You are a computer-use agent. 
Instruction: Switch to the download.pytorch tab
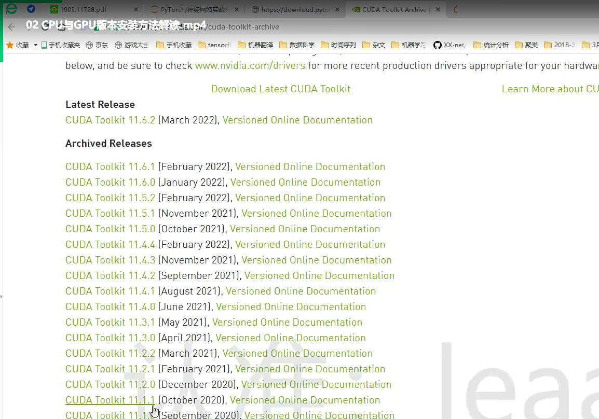coord(293,9)
